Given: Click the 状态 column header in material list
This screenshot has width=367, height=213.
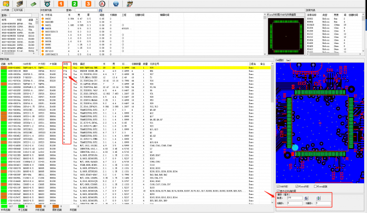Looking at the screenshot, I should (67, 64).
